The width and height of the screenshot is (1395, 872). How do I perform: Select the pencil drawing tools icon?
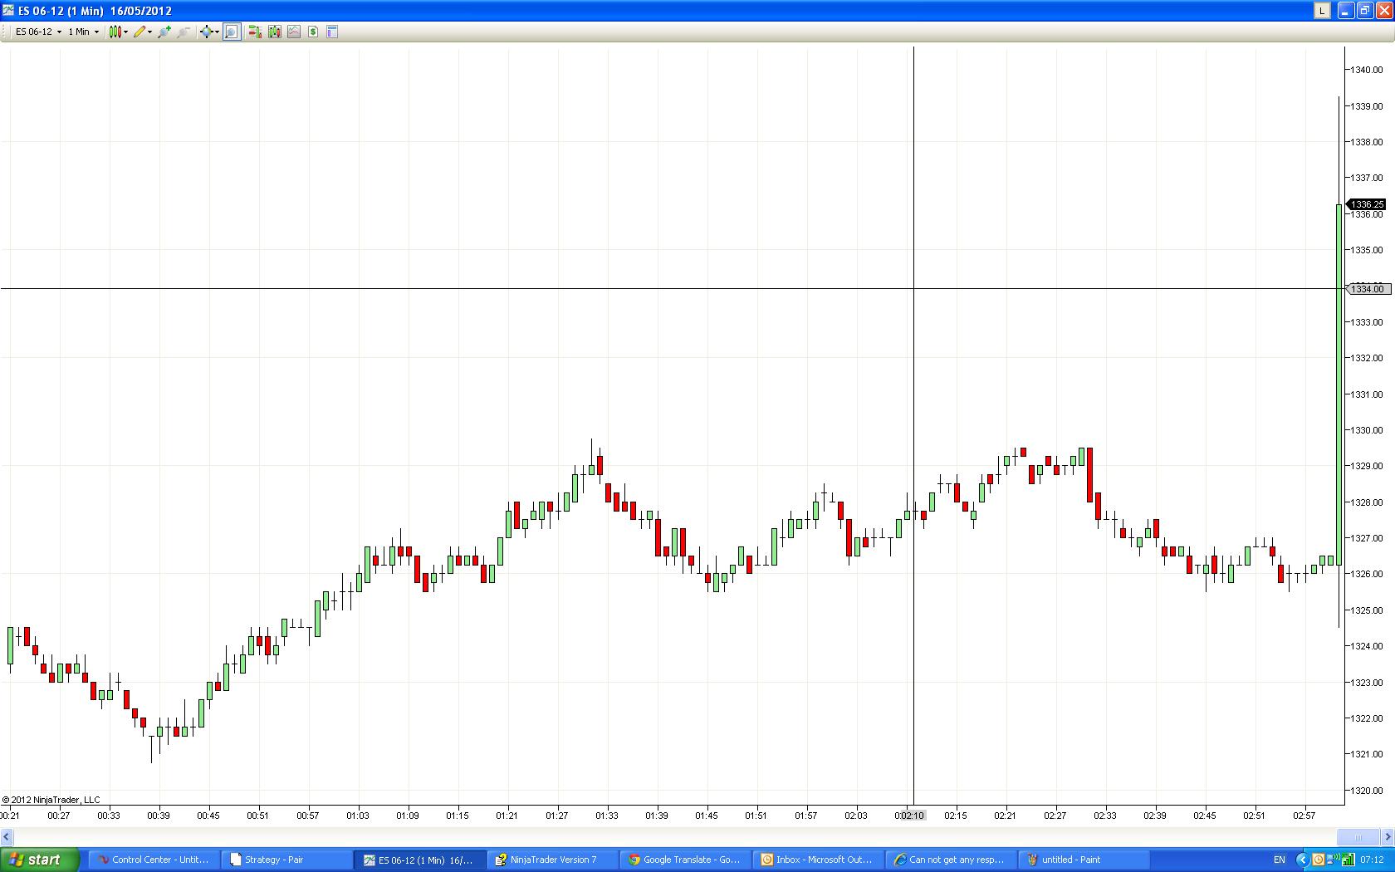(139, 32)
